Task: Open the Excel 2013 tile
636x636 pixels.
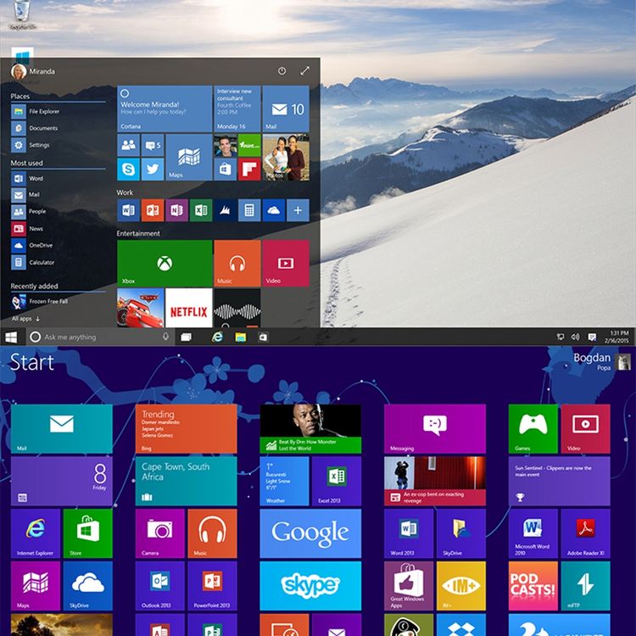Action: [x=337, y=481]
